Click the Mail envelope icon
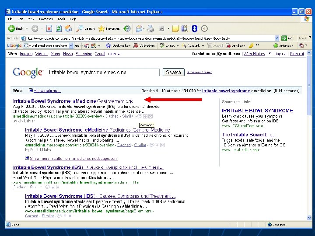The image size is (315, 236). (x=139, y=29)
